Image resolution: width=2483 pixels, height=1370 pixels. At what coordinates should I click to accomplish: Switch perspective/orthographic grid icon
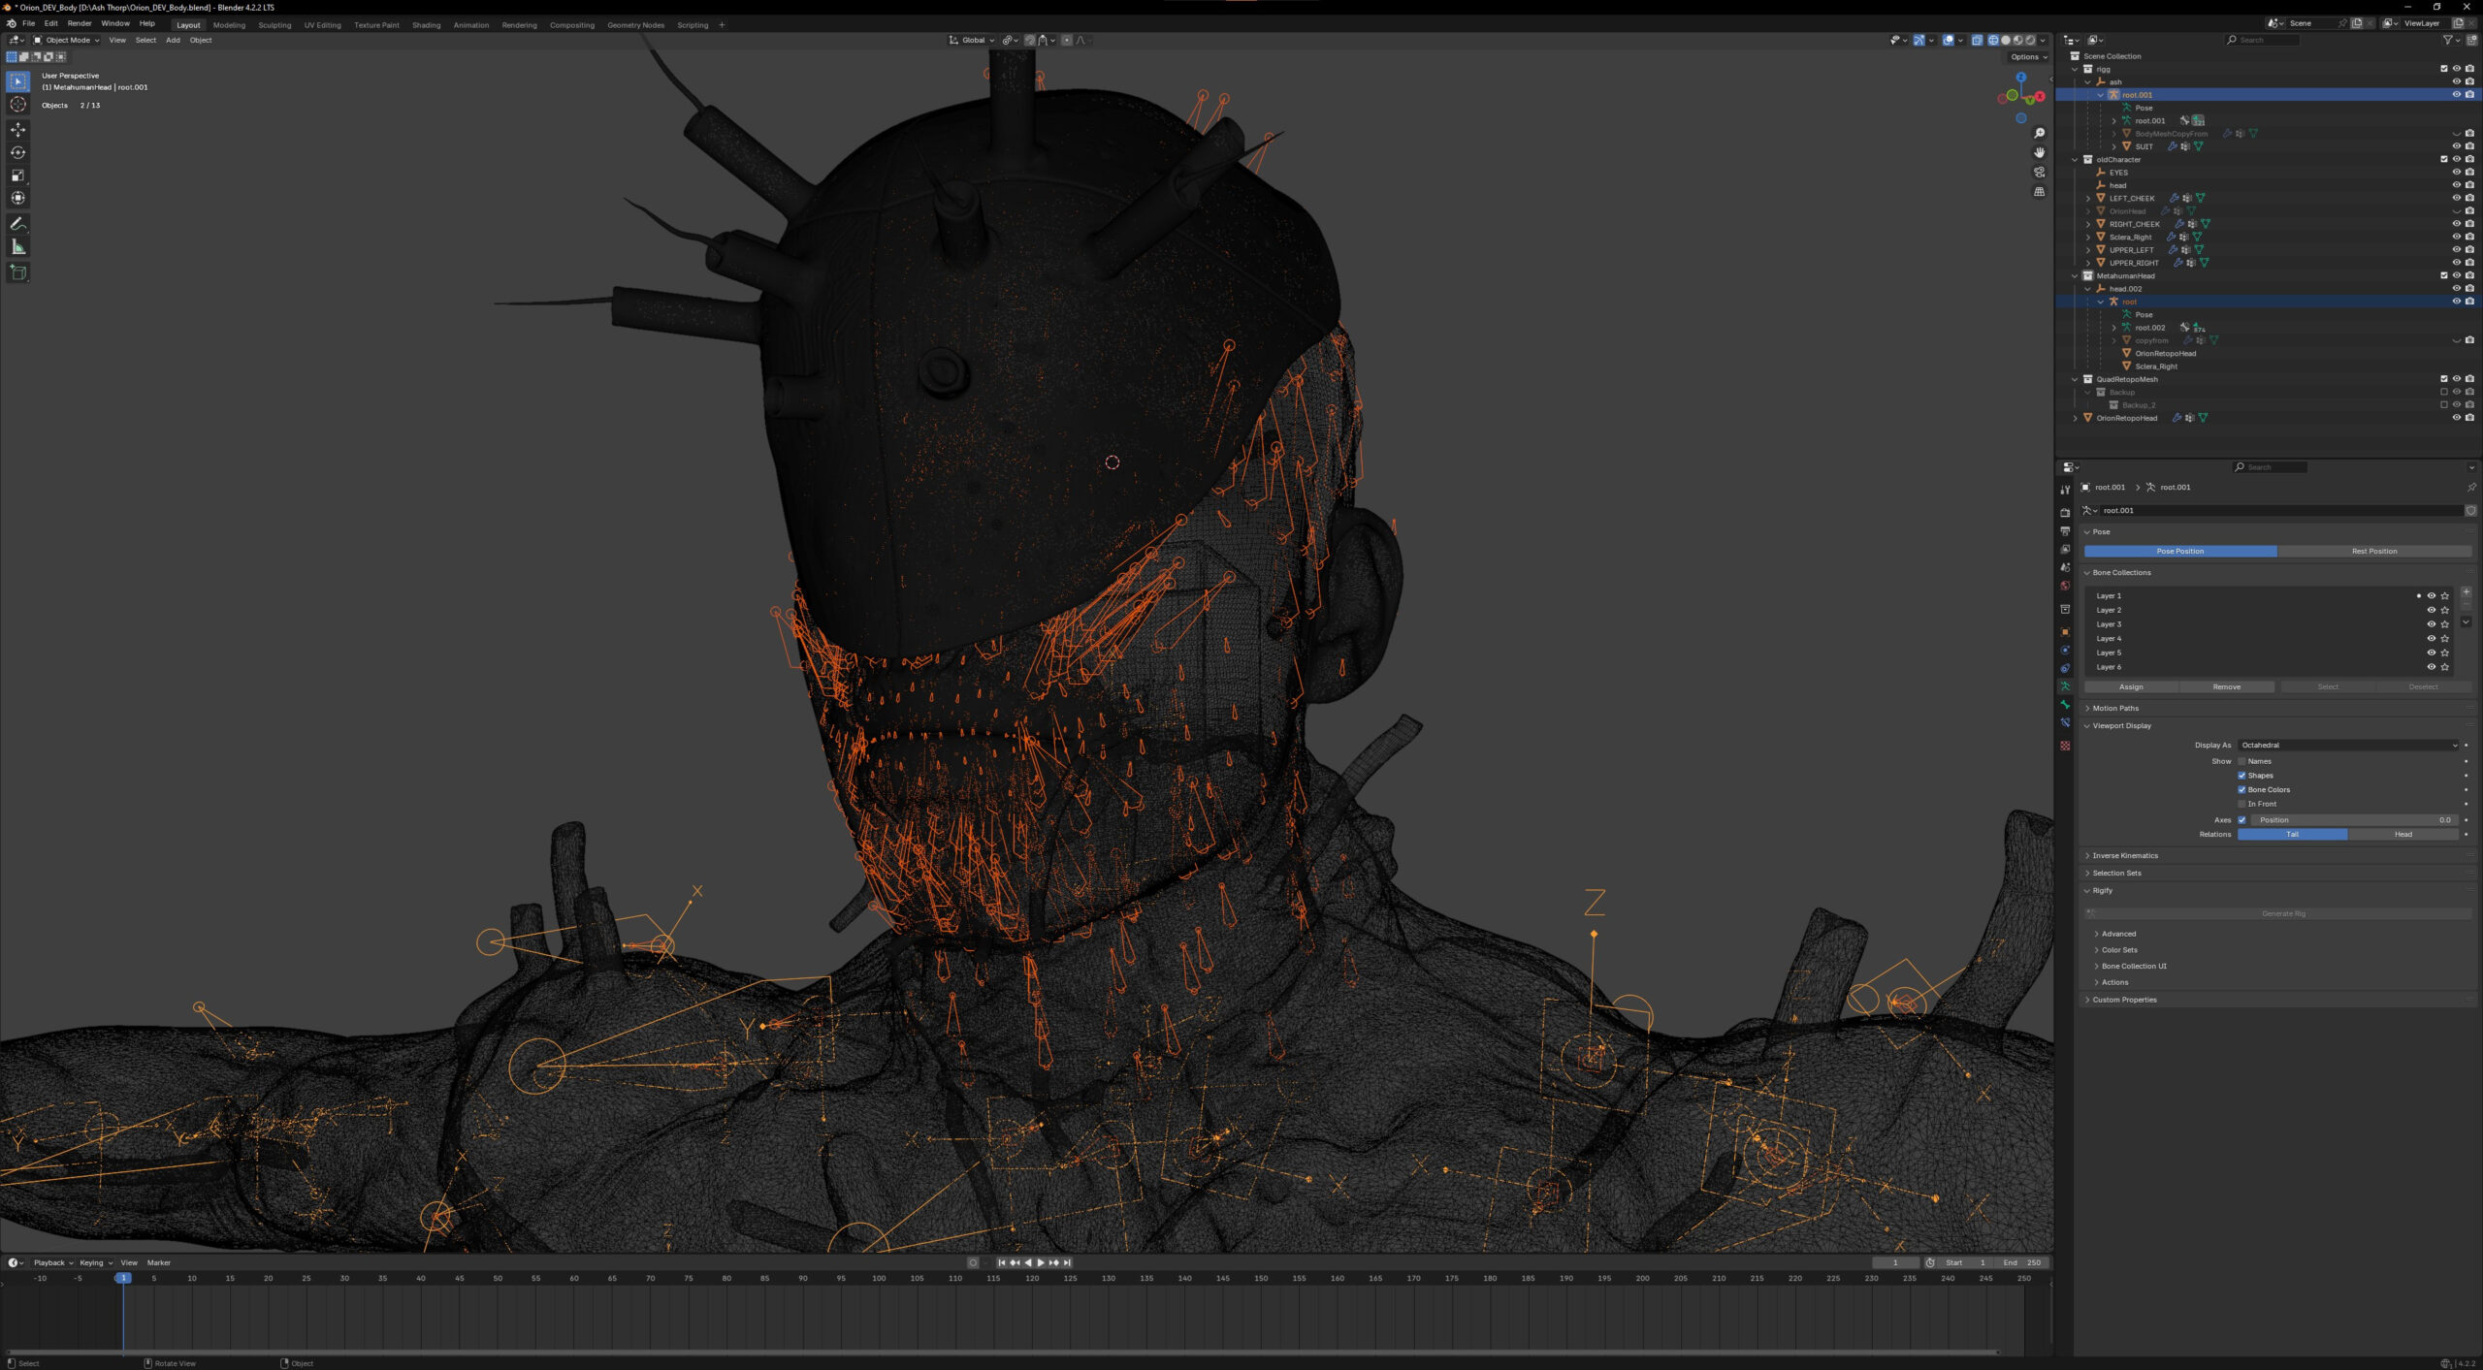pyautogui.click(x=2039, y=192)
